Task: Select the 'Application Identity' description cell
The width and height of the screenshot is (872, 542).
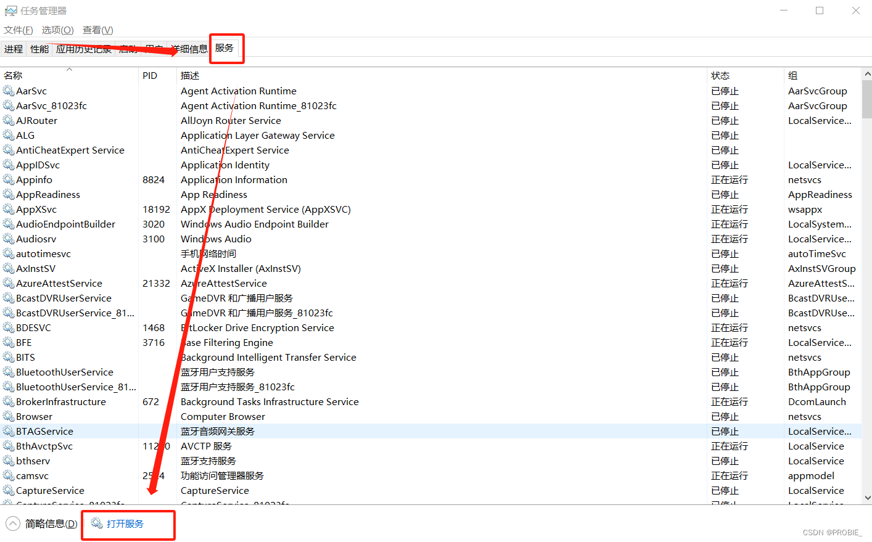Action: (225, 165)
